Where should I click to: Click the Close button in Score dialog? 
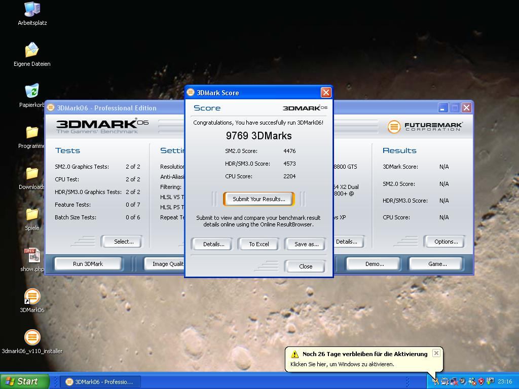[306, 266]
